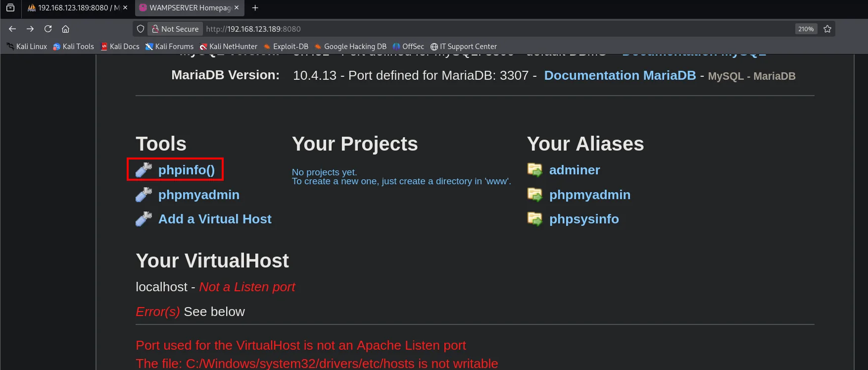Open phpmyadmin under Tools

pyautogui.click(x=198, y=195)
